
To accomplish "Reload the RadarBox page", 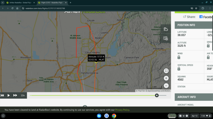I will point(12,8).
